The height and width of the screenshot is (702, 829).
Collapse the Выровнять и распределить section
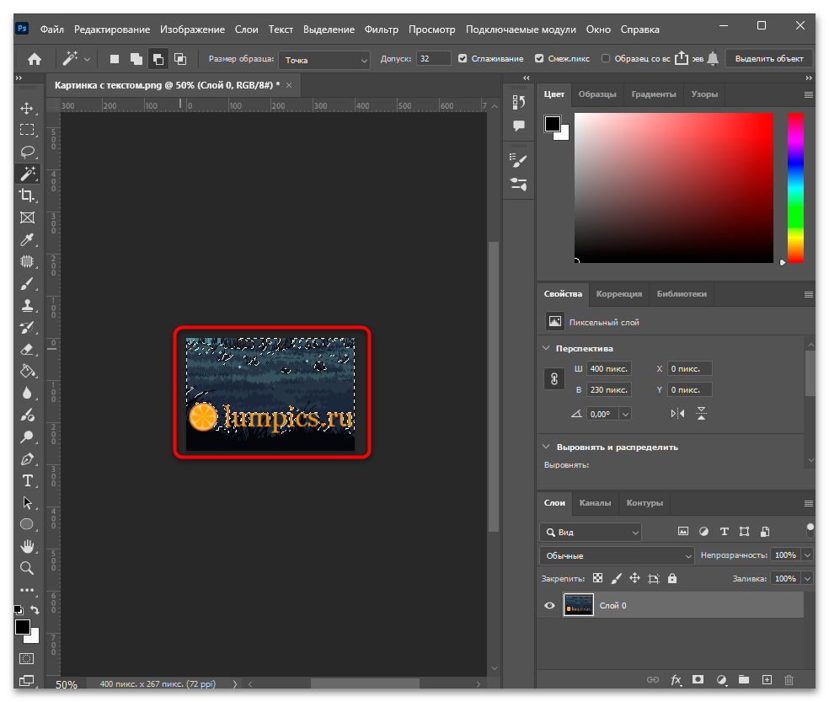coord(546,447)
